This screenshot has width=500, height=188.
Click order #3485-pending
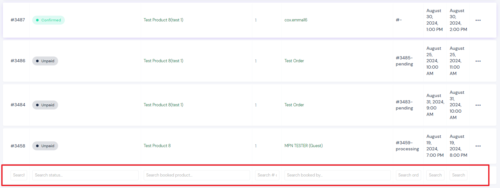(x=405, y=61)
